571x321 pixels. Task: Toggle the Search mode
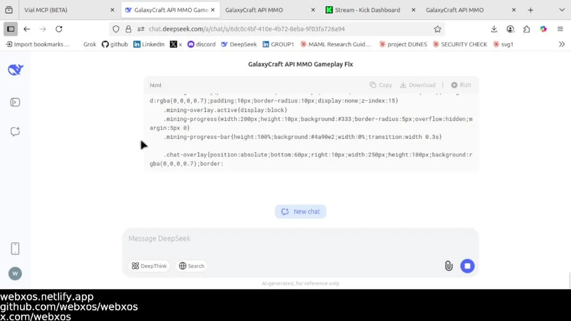pos(191,266)
